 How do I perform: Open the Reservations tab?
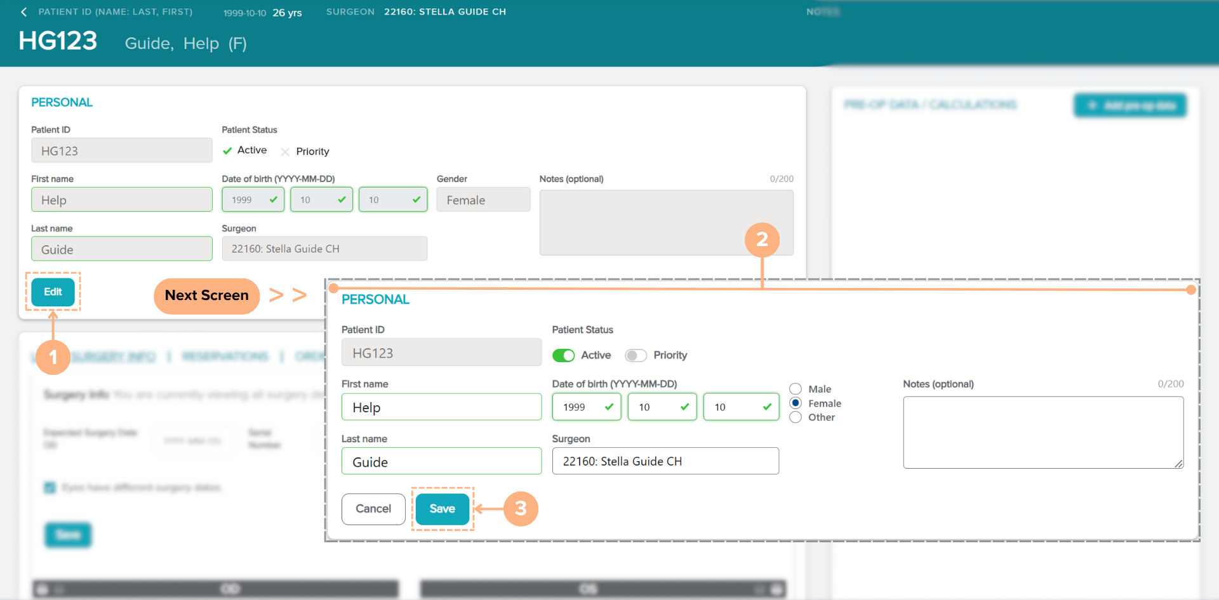coord(225,356)
